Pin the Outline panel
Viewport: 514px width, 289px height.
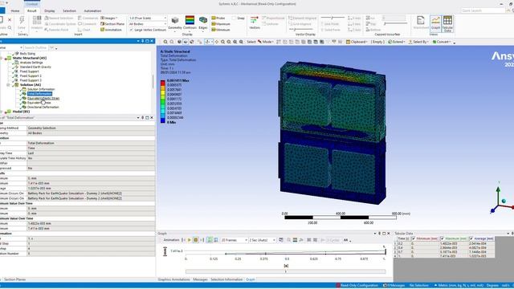click(143, 41)
